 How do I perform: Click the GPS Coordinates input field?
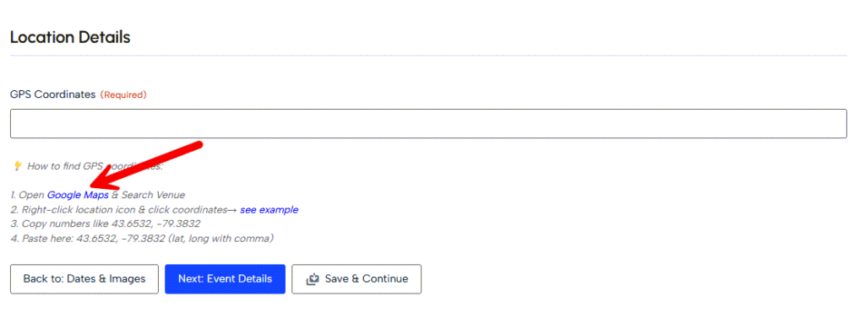click(x=428, y=123)
